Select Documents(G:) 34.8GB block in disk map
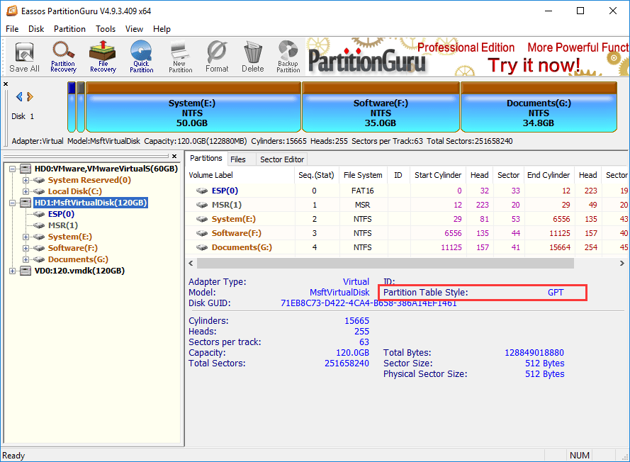 (x=539, y=107)
